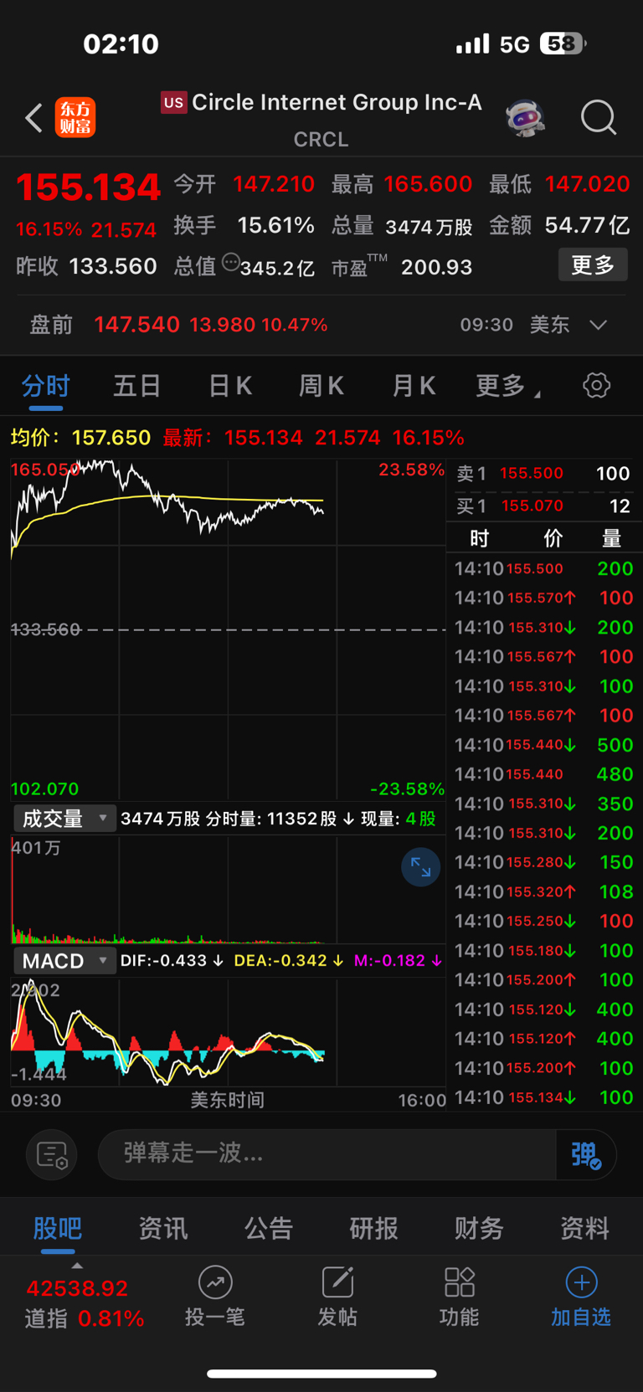Expand index ticker arrow above 42538.92
Screen dimensions: 643x1392
pyautogui.click(x=77, y=1266)
